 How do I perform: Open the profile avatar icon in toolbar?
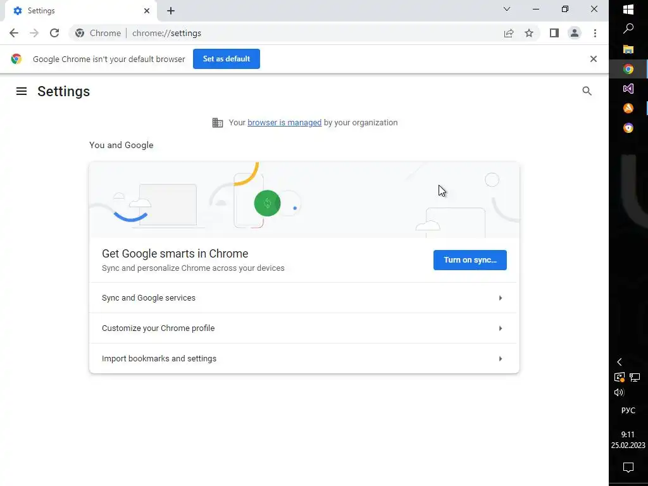point(575,34)
